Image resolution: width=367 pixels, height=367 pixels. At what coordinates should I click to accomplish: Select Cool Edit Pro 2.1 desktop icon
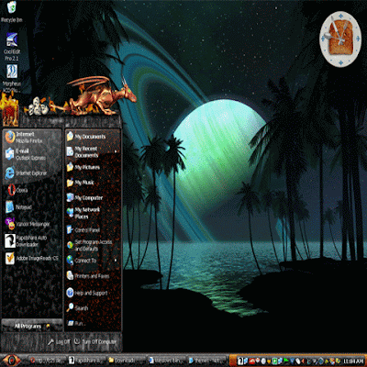[12, 47]
